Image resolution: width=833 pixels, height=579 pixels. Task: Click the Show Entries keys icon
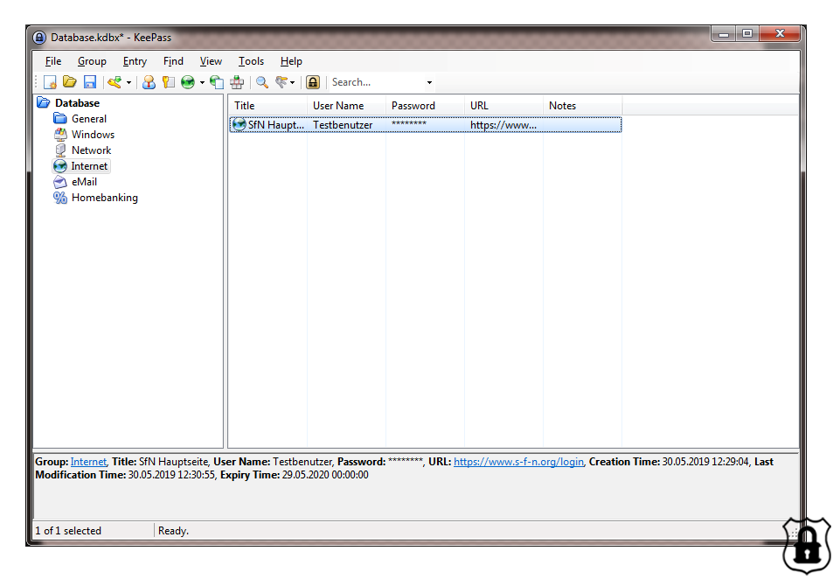281,82
